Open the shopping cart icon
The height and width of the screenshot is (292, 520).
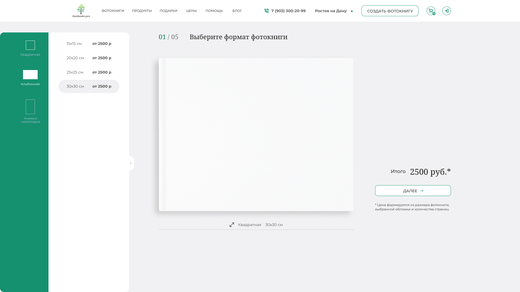point(431,11)
